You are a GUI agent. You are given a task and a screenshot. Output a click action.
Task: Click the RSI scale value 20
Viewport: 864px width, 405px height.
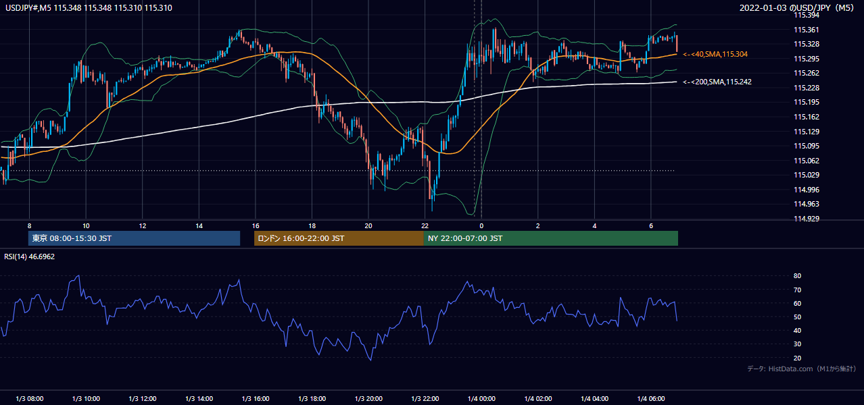(797, 358)
